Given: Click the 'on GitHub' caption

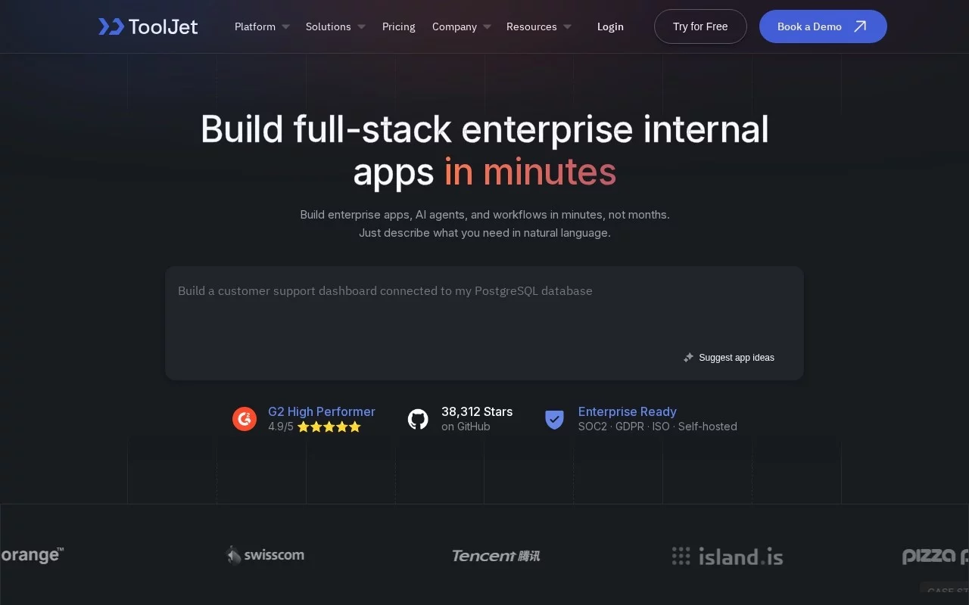Looking at the screenshot, I should tap(466, 427).
